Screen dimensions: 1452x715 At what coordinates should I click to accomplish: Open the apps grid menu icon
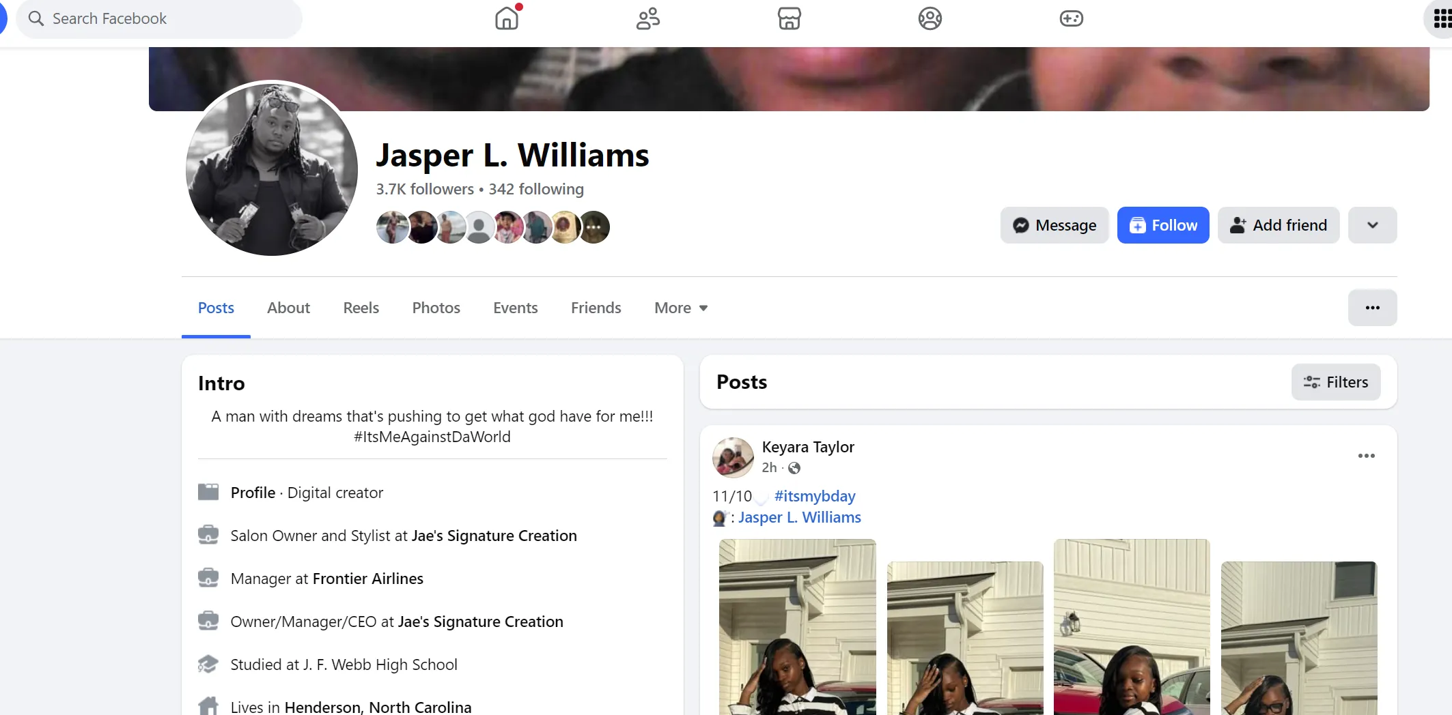(x=1440, y=18)
